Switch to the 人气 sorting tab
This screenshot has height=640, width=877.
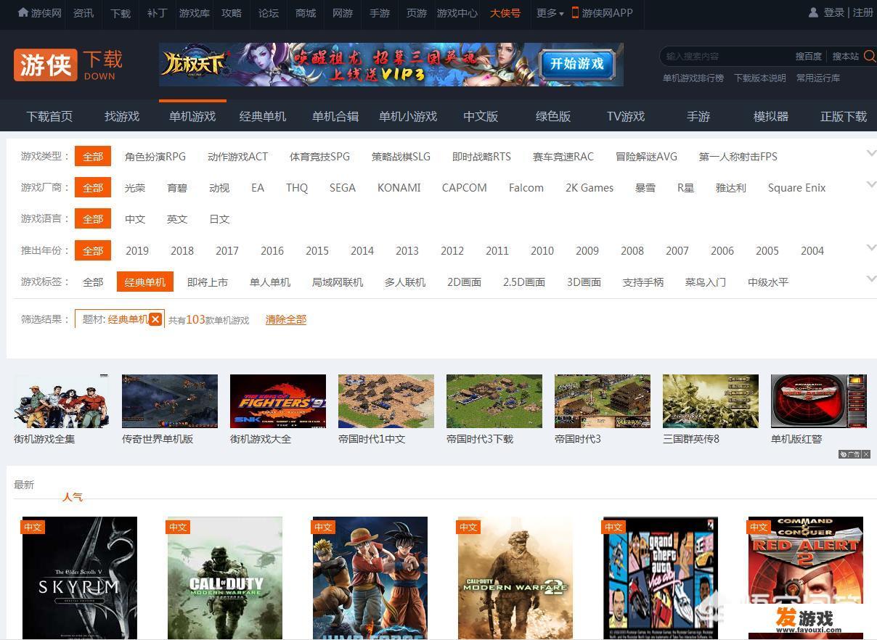73,496
